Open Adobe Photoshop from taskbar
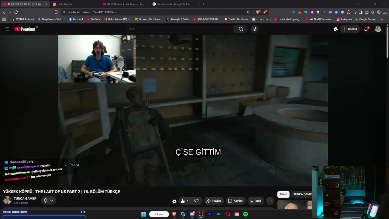Image resolution: width=389 pixels, height=219 pixels. click(x=219, y=214)
